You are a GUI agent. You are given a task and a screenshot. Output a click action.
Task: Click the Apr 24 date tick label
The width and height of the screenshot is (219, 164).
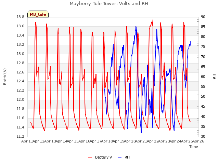click(176, 141)
